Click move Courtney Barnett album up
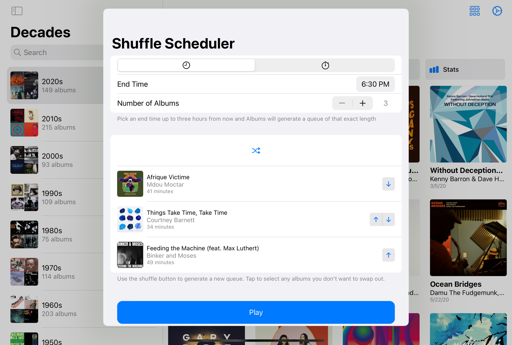This screenshot has height=345, width=512. click(x=376, y=219)
